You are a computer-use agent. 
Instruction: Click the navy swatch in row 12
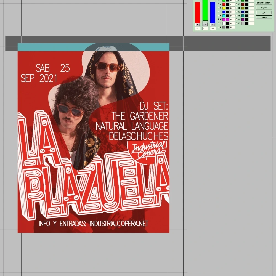point(243,12)
